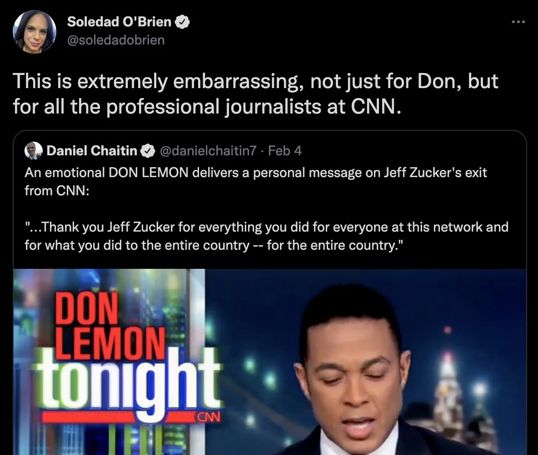Open the three-dot more options menu
Image resolution: width=538 pixels, height=455 pixels.
tap(518, 22)
